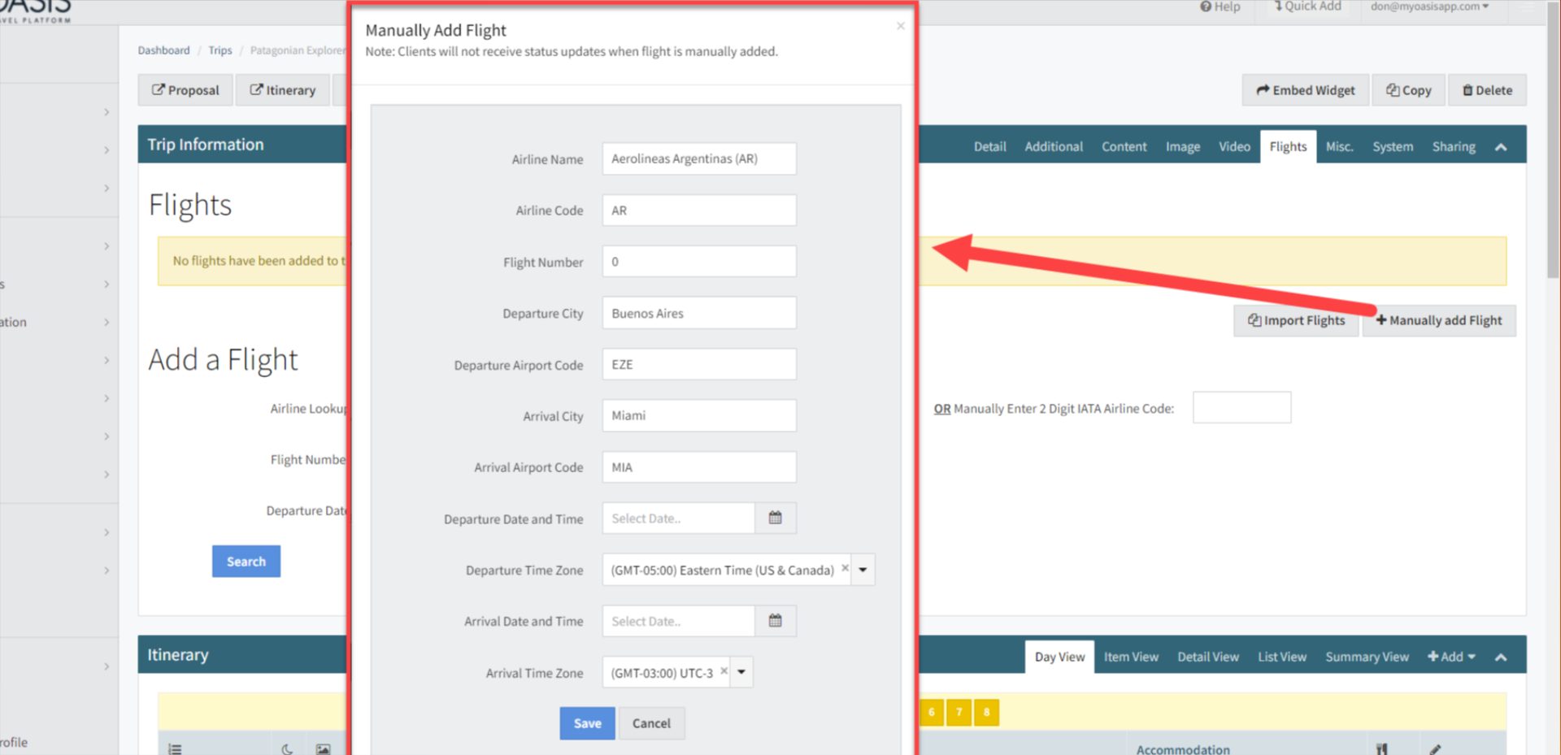The height and width of the screenshot is (755, 1561).
Task: Click the Airline Code field
Action: [699, 210]
